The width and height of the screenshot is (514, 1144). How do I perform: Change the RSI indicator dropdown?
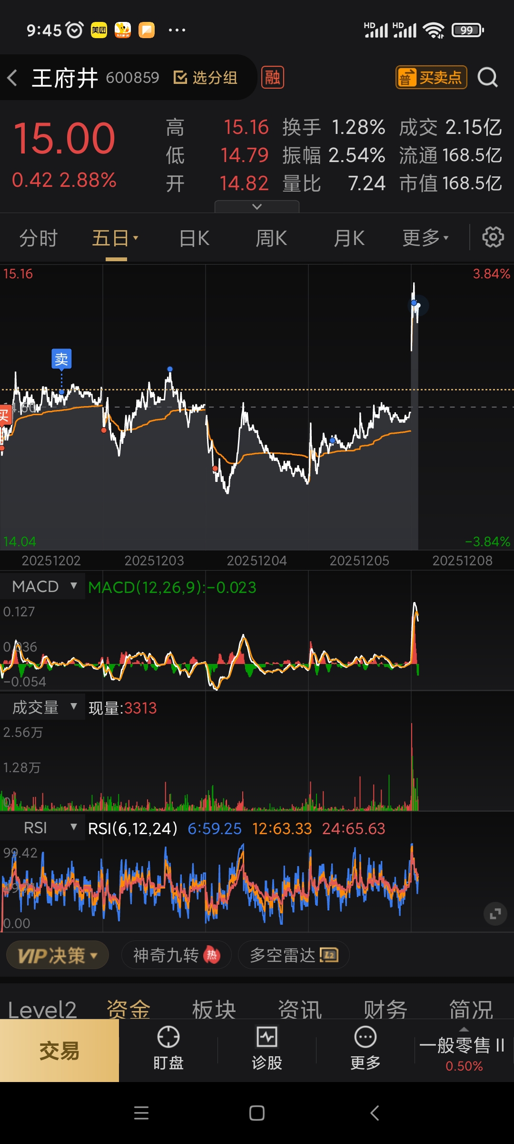pyautogui.click(x=44, y=828)
